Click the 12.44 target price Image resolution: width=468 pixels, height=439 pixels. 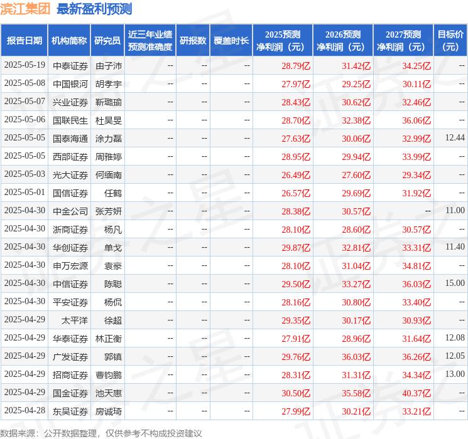point(455,138)
